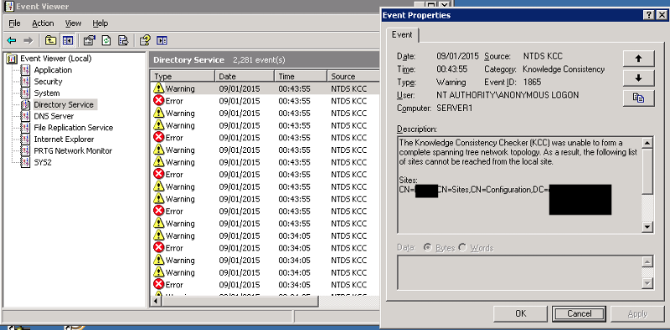Image resolution: width=670 pixels, height=330 pixels.
Task: Click OK in Event Properties
Action: (520, 314)
